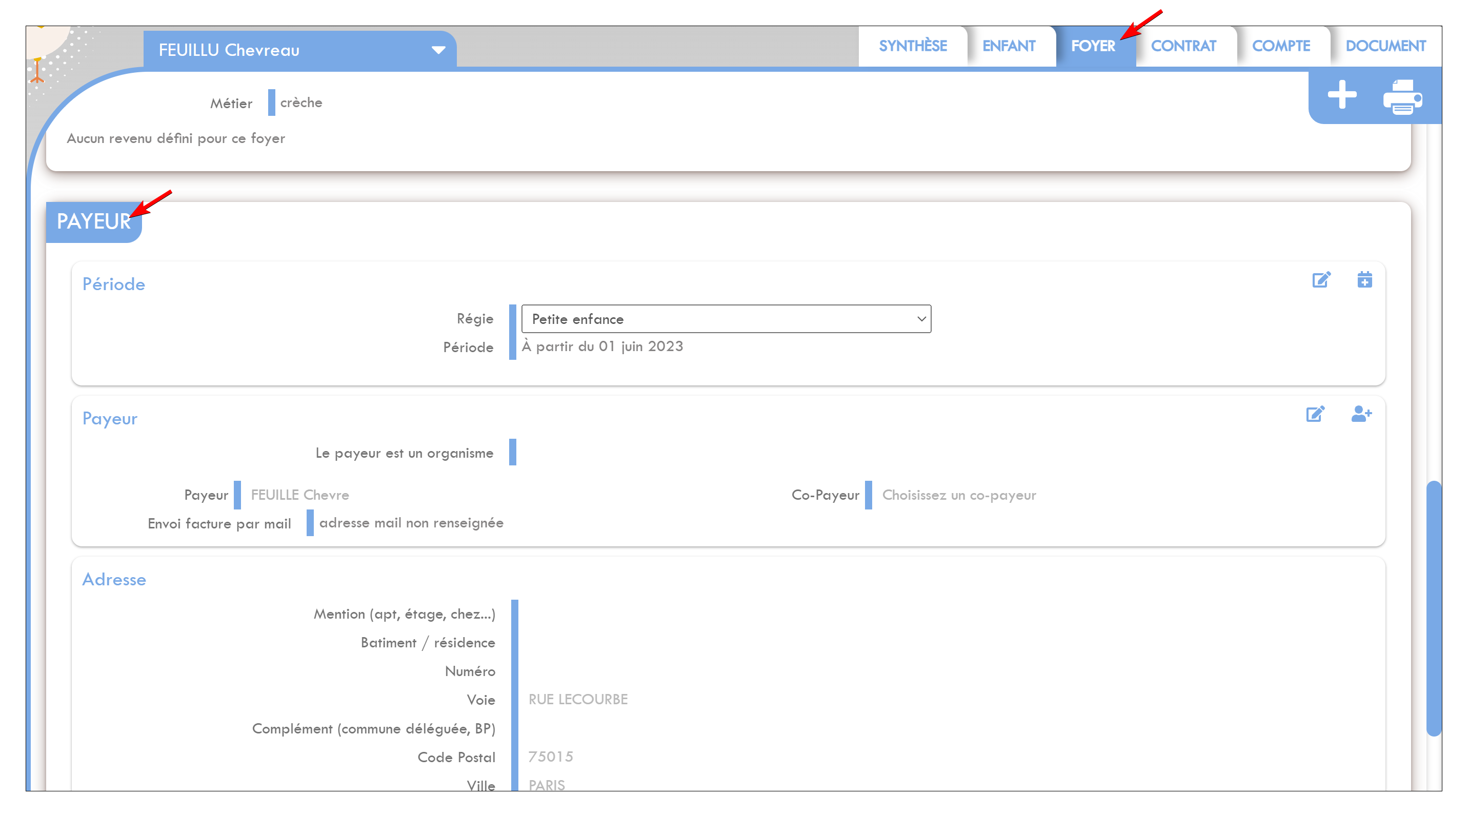Switch to the SYNTHÈSE tab
The width and height of the screenshot is (1468, 817).
tap(912, 46)
